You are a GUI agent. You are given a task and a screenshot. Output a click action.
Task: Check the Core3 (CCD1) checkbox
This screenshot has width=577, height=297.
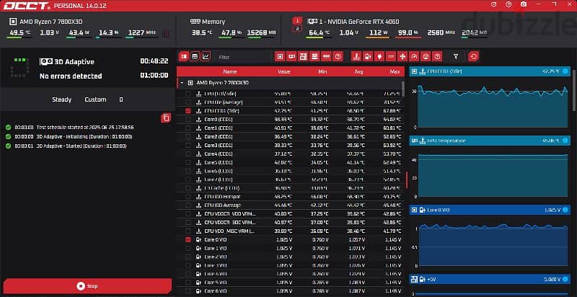pos(188,145)
